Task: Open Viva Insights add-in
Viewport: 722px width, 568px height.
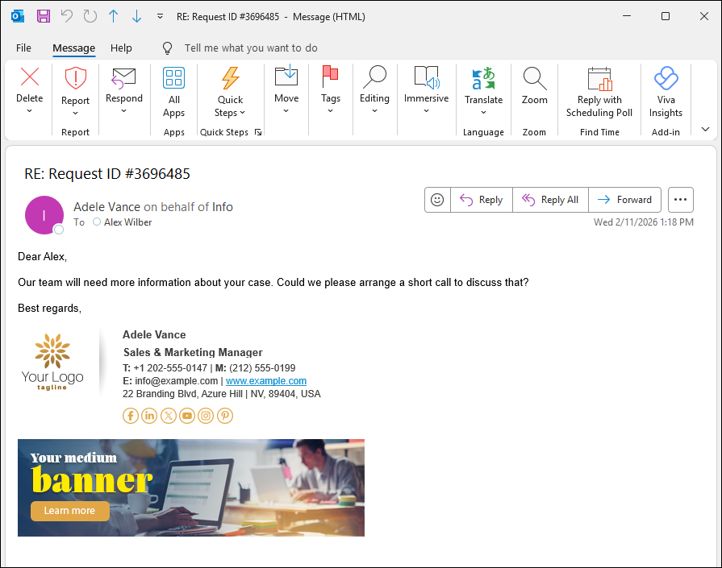Action: [666, 93]
